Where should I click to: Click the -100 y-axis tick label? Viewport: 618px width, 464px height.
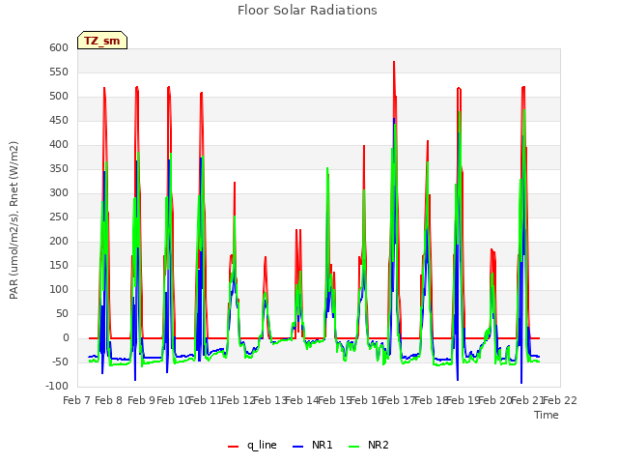coord(57,386)
